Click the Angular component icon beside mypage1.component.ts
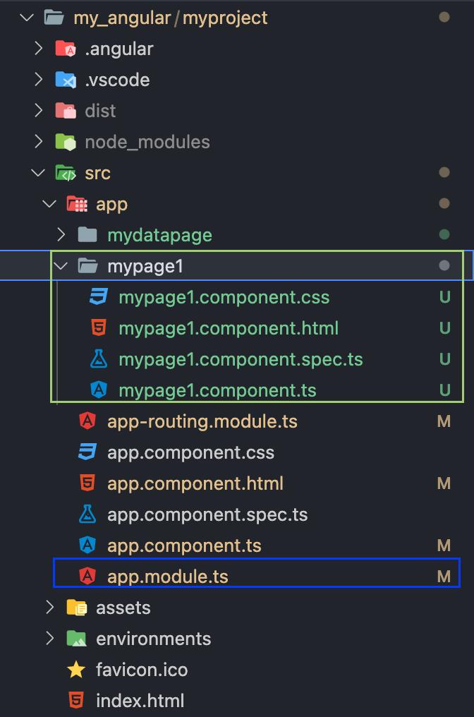Viewport: 474px width, 717px height. click(x=98, y=390)
